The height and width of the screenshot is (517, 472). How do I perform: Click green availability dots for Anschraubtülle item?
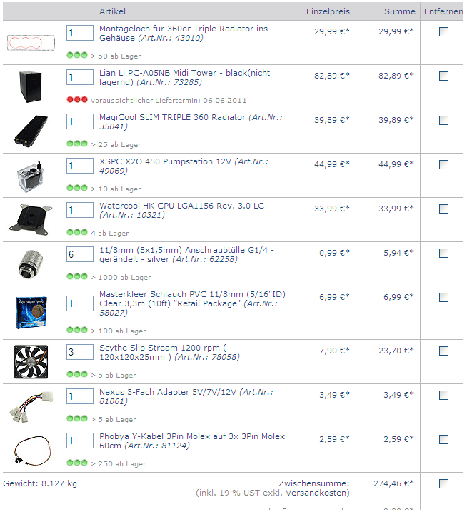[x=77, y=276]
